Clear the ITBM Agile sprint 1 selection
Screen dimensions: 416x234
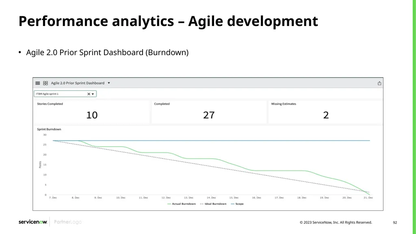(89, 94)
